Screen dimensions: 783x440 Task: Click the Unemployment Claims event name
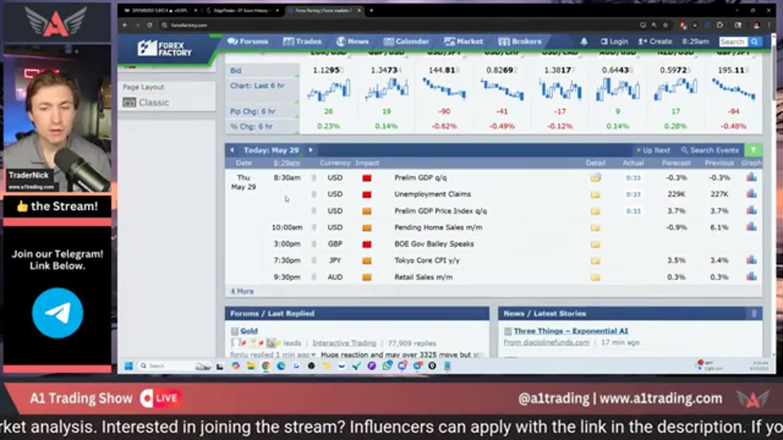432,194
